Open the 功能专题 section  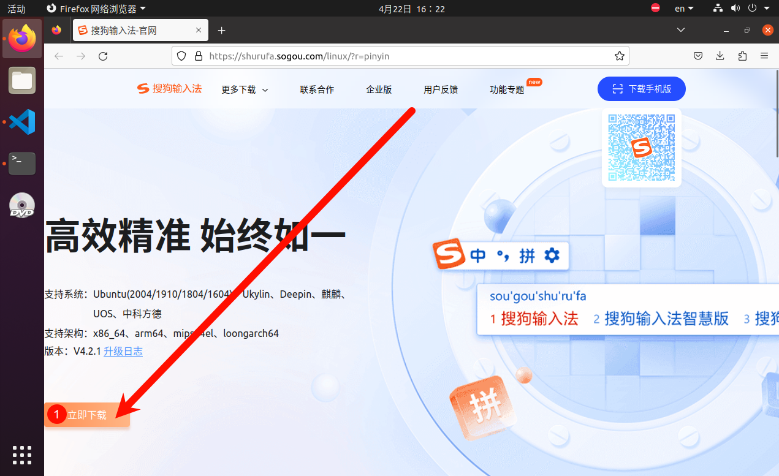pos(507,89)
